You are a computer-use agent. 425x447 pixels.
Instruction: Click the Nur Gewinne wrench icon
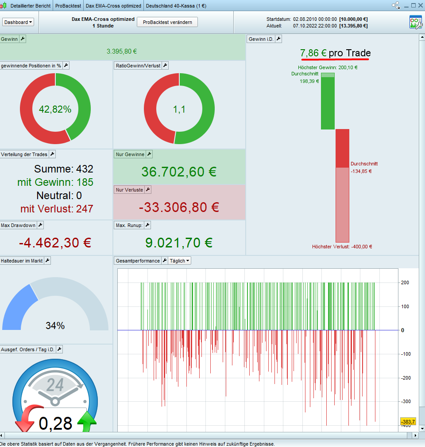(x=149, y=154)
